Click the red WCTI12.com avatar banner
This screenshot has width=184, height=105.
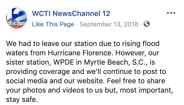click(16, 27)
